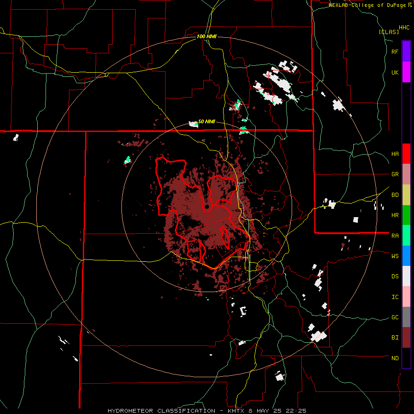This screenshot has height=414, width=414.
Task: Click the IC legend label
Action: tap(395, 297)
